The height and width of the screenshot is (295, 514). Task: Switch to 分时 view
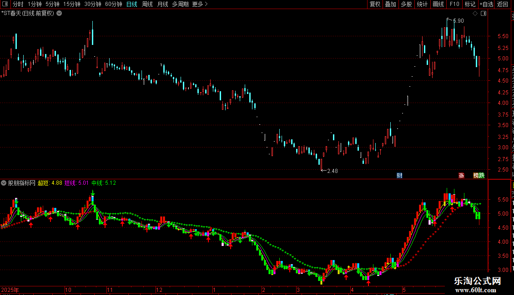[x=18, y=4]
